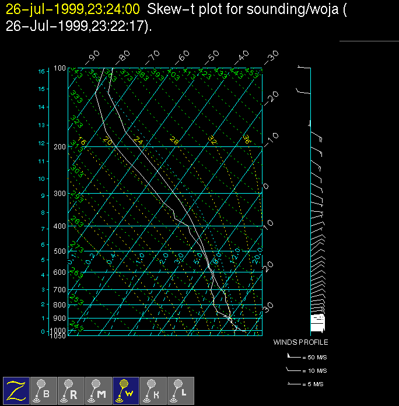Click the 50 M/S wind barb legend

click(x=307, y=355)
